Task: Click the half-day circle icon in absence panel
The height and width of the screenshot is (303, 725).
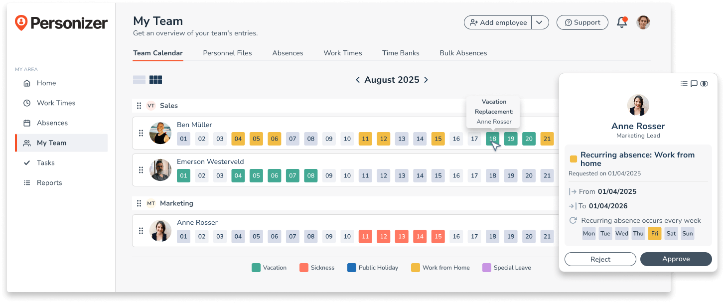Action: [704, 83]
